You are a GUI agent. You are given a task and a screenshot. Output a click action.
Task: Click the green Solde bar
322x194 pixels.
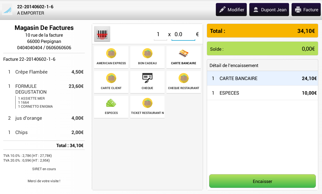click(262, 49)
